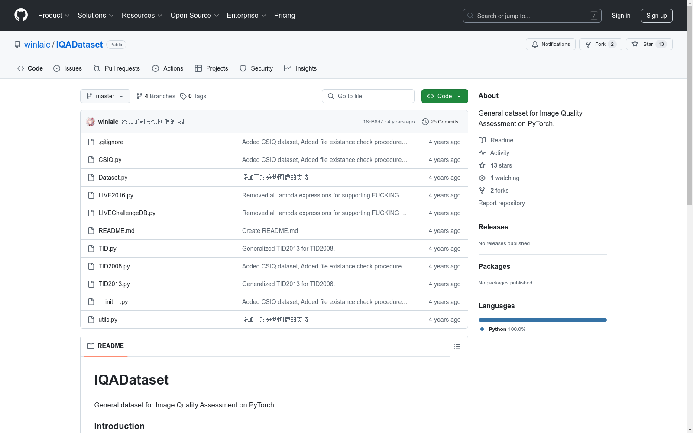Switch to the Pull requests tab
693x433 pixels.
(117, 68)
